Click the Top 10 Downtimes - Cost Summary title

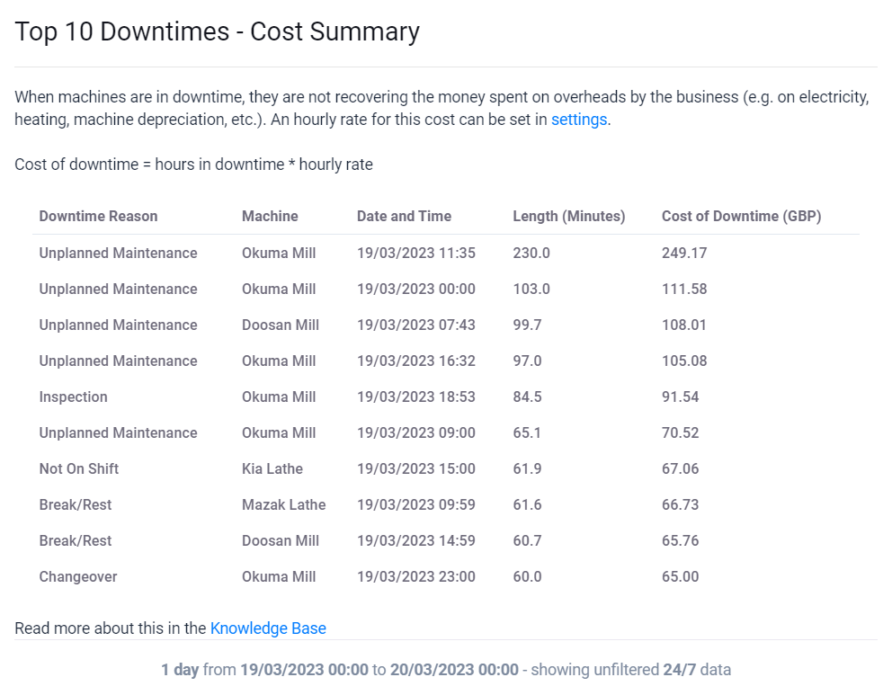coord(217,31)
